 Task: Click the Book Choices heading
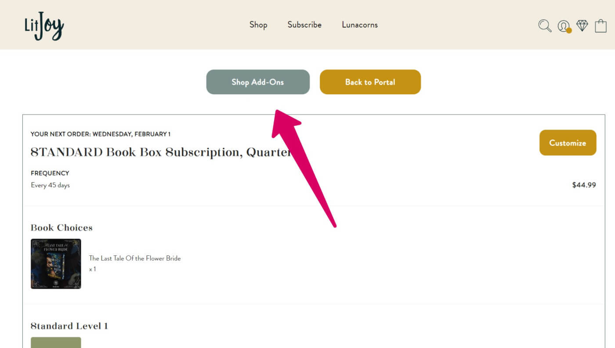click(x=61, y=228)
